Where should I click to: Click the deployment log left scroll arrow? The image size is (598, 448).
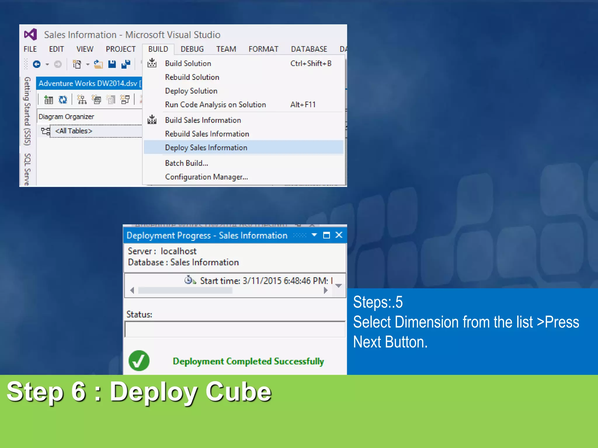click(x=132, y=290)
